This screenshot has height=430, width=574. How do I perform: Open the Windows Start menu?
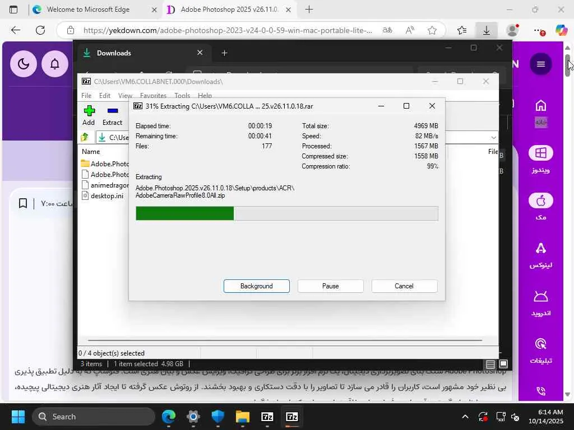tap(18, 417)
